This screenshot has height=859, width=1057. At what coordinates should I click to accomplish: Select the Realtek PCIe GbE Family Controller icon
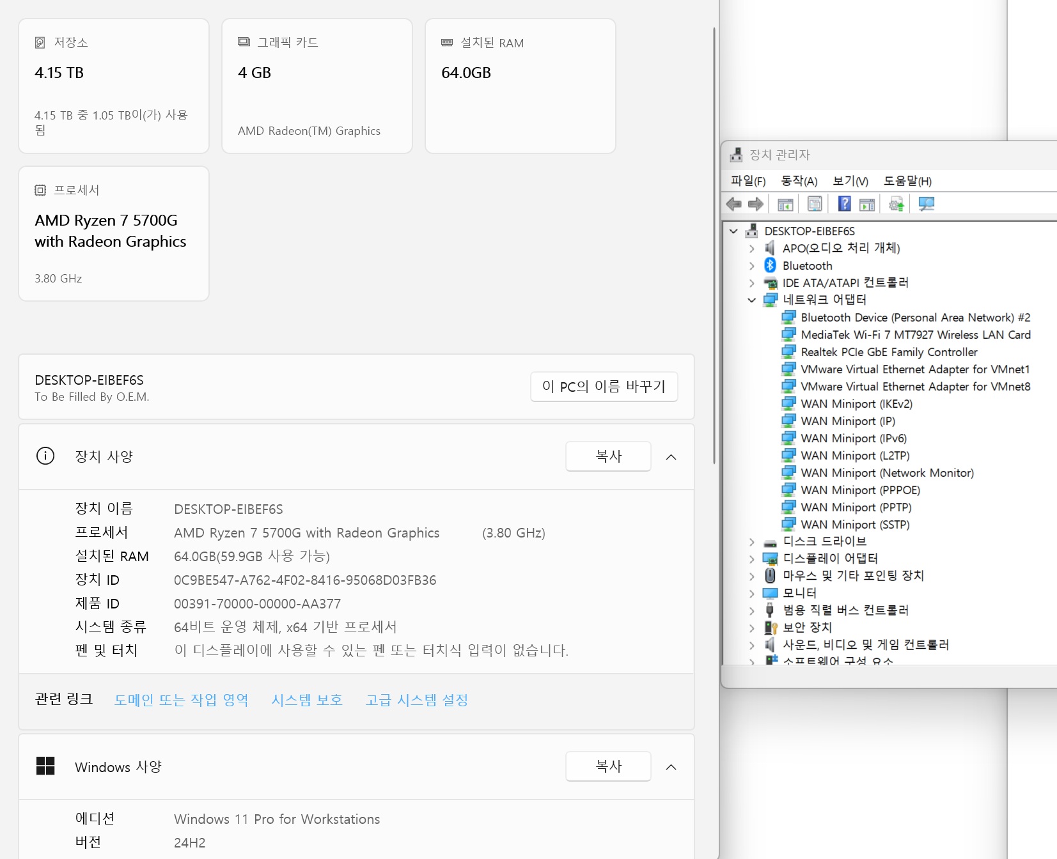click(788, 352)
